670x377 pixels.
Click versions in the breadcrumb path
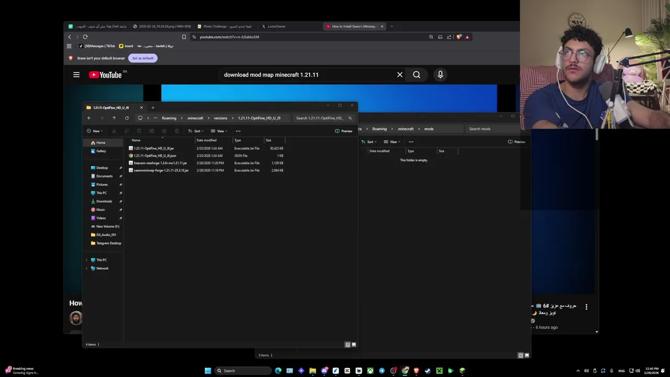tap(220, 118)
